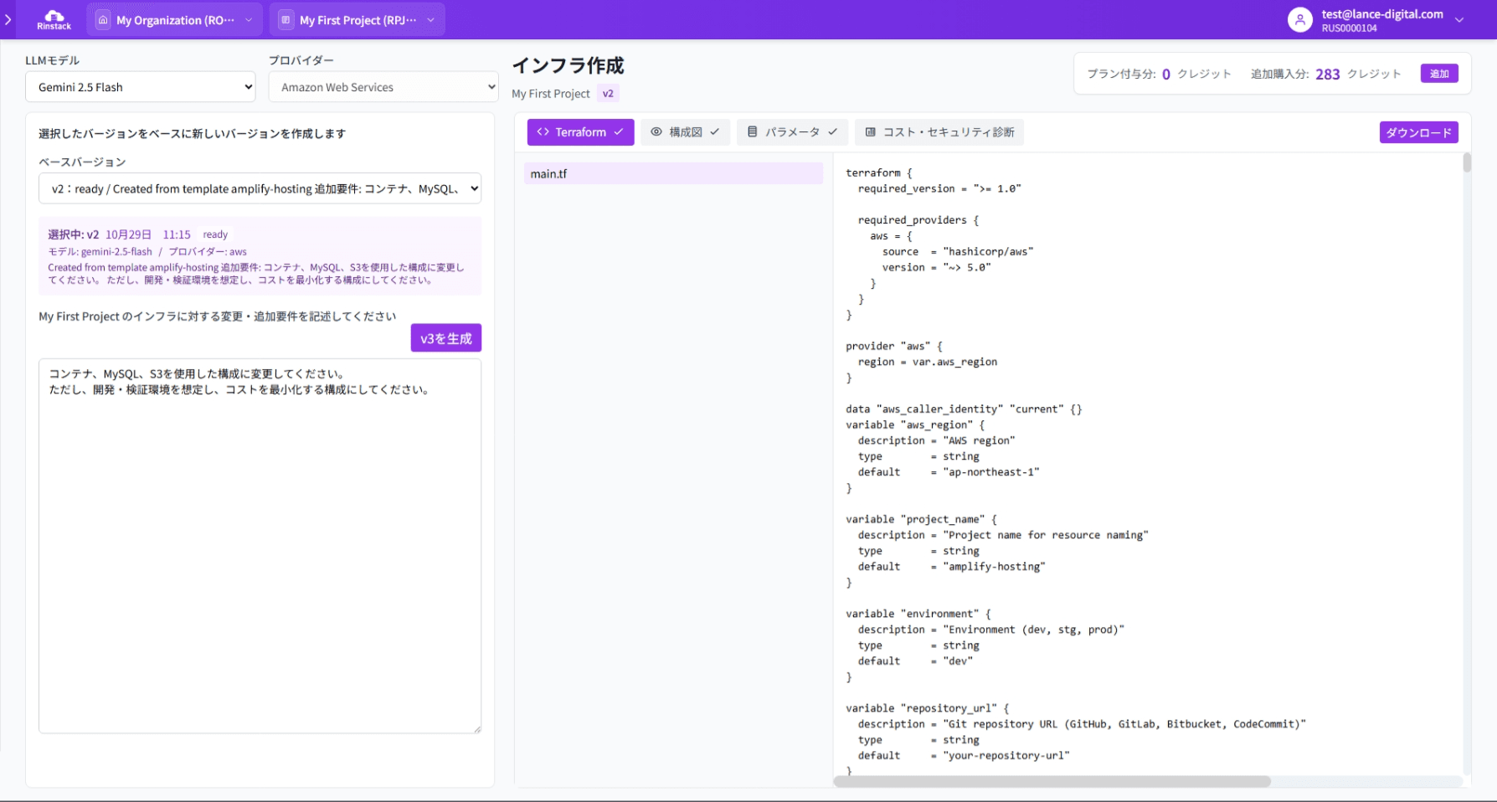The height and width of the screenshot is (802, 1497).
Task: Click the ダウンロード button
Action: (1418, 132)
